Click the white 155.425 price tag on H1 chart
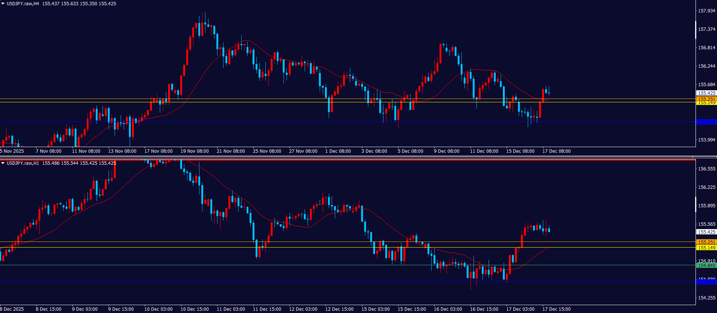Image resolution: width=717 pixels, height=313 pixels. (x=706, y=232)
